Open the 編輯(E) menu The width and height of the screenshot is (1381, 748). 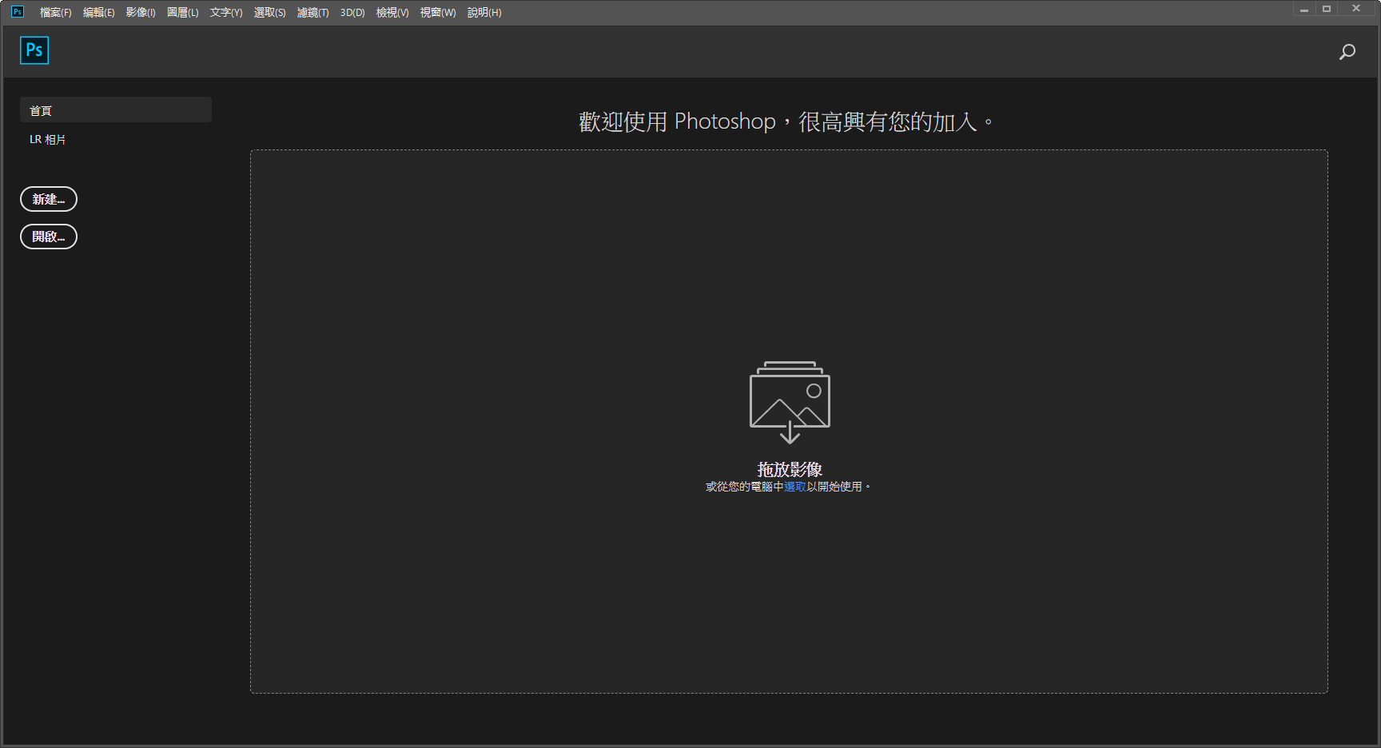tap(99, 12)
